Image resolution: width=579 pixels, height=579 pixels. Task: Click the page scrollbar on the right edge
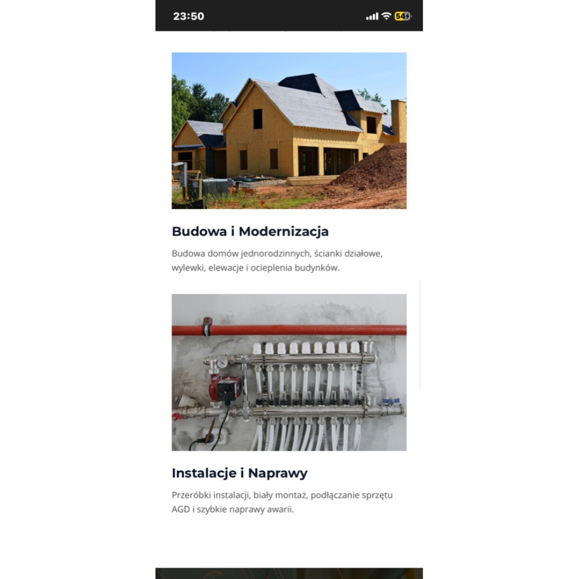pos(420,335)
